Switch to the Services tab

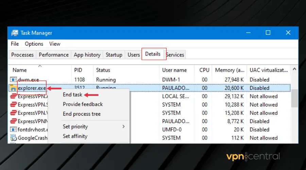(175, 55)
